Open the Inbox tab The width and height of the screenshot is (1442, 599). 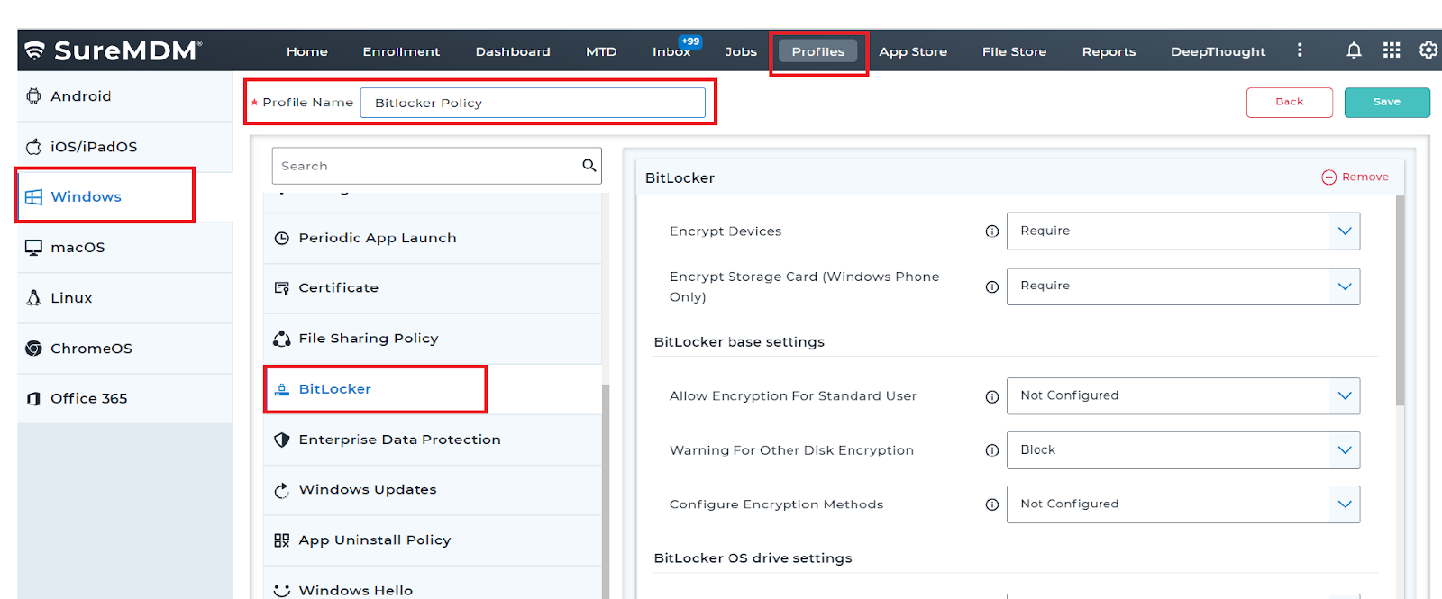coord(671,51)
